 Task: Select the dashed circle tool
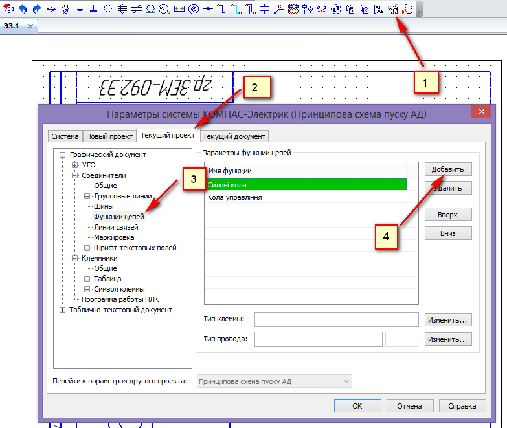[x=108, y=8]
